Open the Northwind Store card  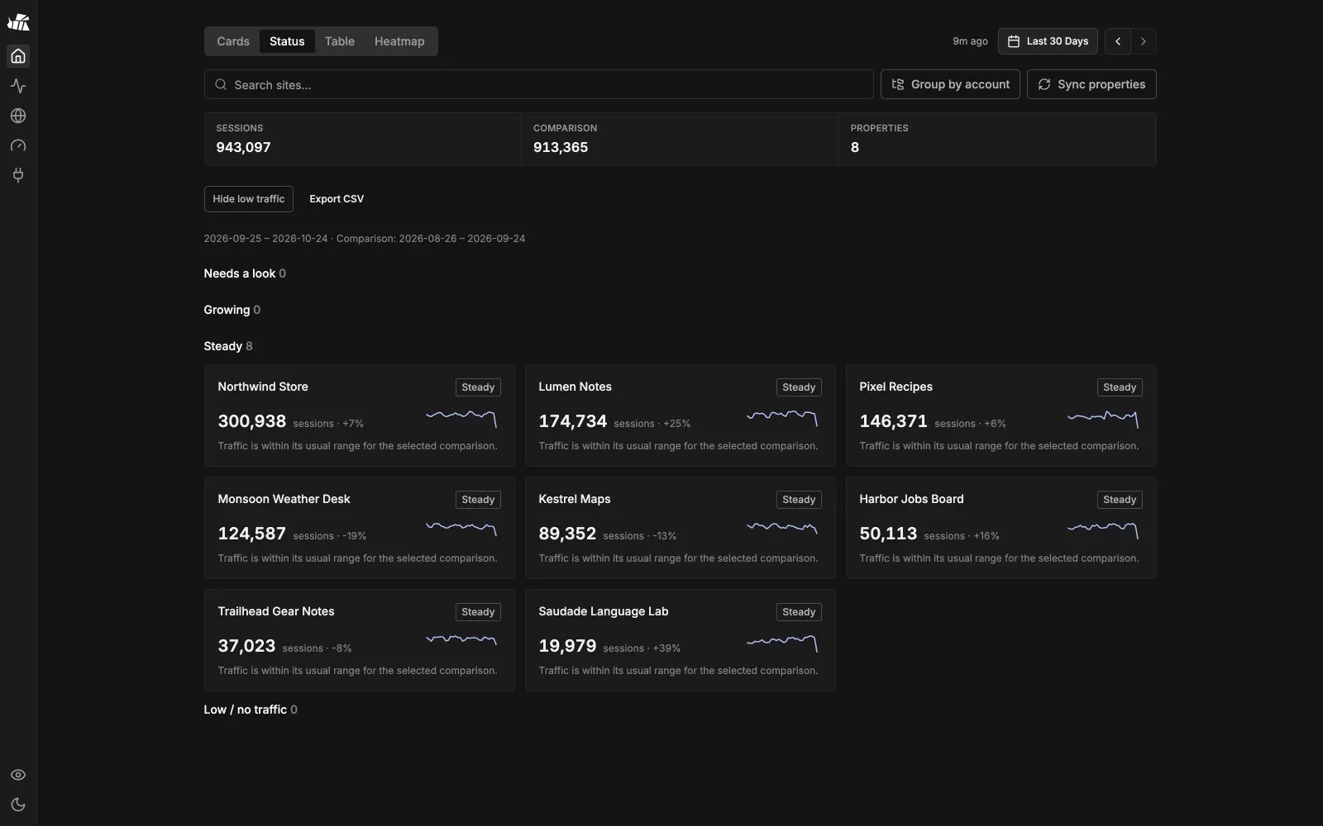click(360, 415)
